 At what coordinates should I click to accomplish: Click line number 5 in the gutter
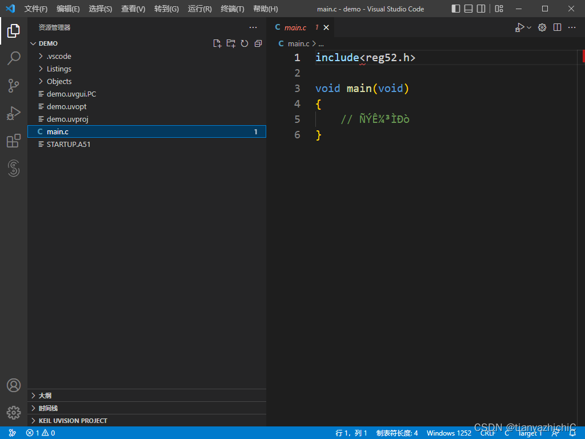(x=297, y=119)
